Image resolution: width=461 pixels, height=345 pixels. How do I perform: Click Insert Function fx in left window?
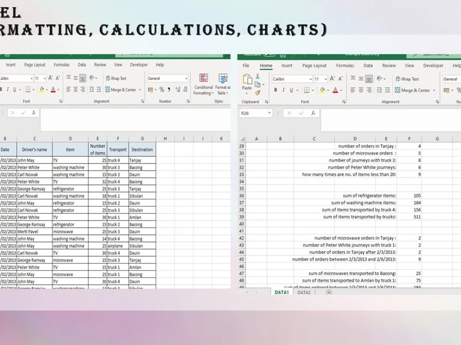coord(34,113)
